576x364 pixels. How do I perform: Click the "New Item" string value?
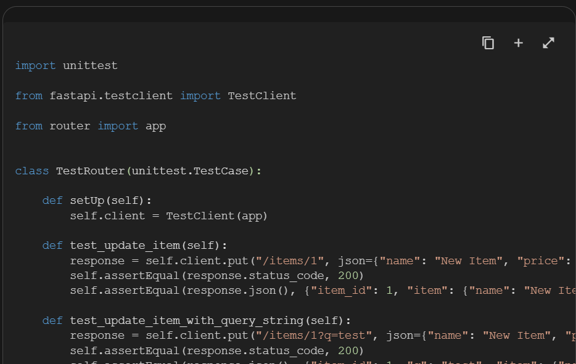467,260
